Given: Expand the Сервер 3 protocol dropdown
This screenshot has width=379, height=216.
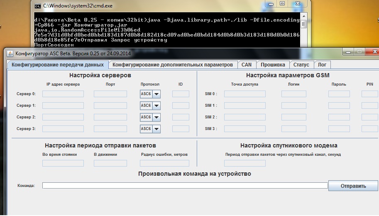Looking at the screenshot, I should click(156, 129).
